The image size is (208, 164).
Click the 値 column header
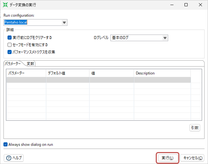tap(112, 73)
